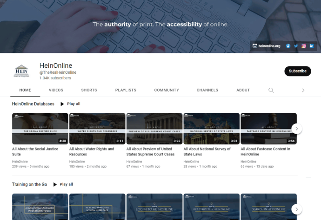Open the Instagram icon in banner

[x=304, y=46]
